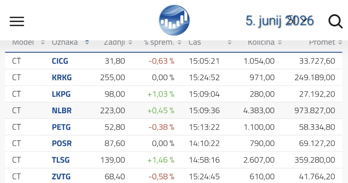This screenshot has height=183, width=348.
Task: Open the KRKG stock link
Action: [62, 77]
